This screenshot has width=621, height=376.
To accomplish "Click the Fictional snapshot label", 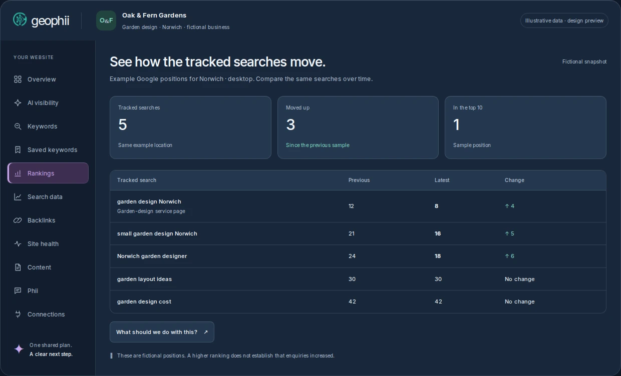I will [584, 62].
